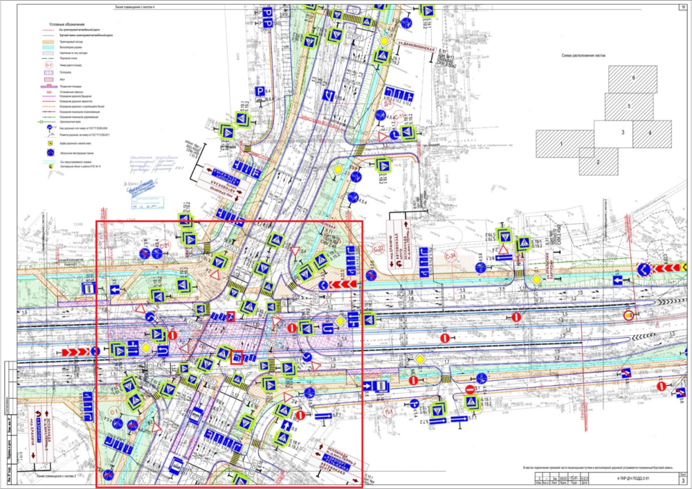Click hatched sheet 6 in layout scheme
This screenshot has height=489, width=692.
[632, 80]
